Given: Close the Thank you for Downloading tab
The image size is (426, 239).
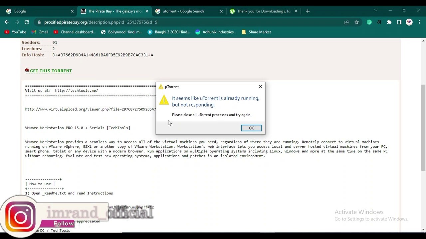Looking at the screenshot, I should [x=296, y=11].
